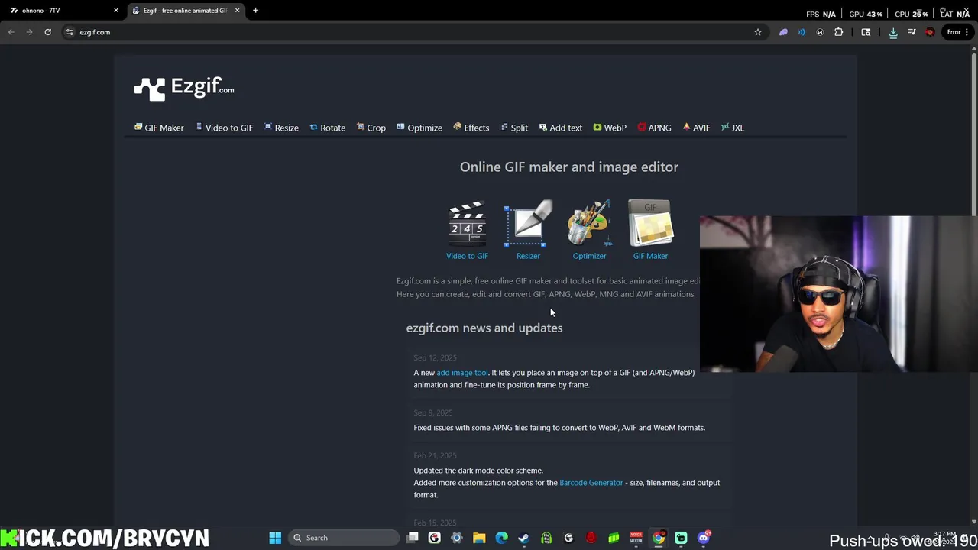Image resolution: width=978 pixels, height=550 pixels.
Task: Close the ohnono - 7TV tab
Action: (116, 10)
